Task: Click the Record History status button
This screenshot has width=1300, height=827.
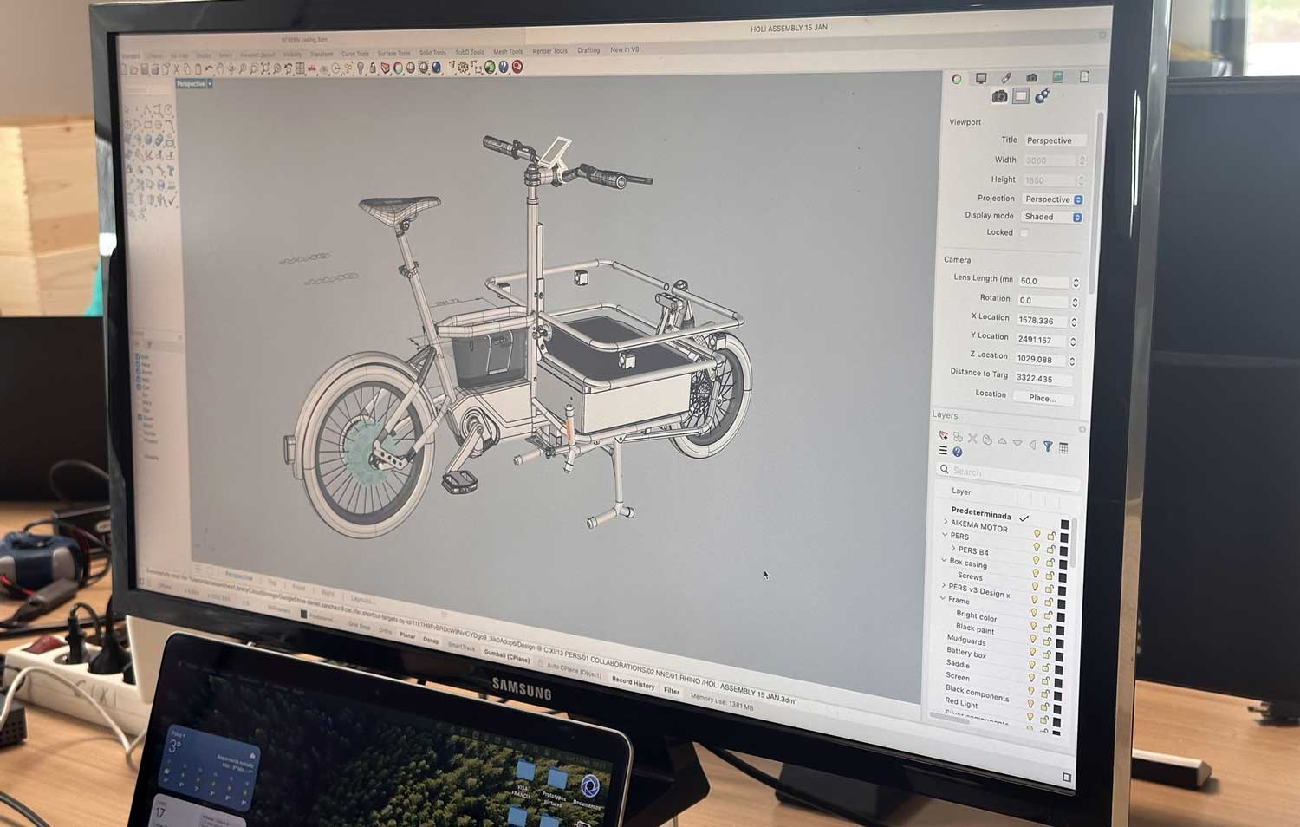Action: [x=633, y=684]
